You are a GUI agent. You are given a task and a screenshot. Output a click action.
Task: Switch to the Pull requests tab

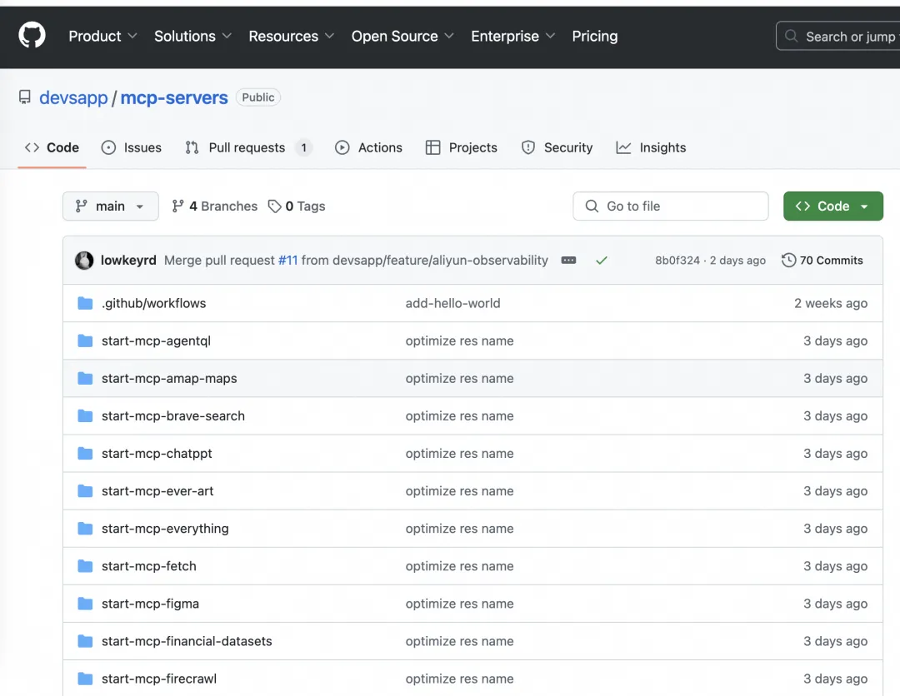pos(247,147)
